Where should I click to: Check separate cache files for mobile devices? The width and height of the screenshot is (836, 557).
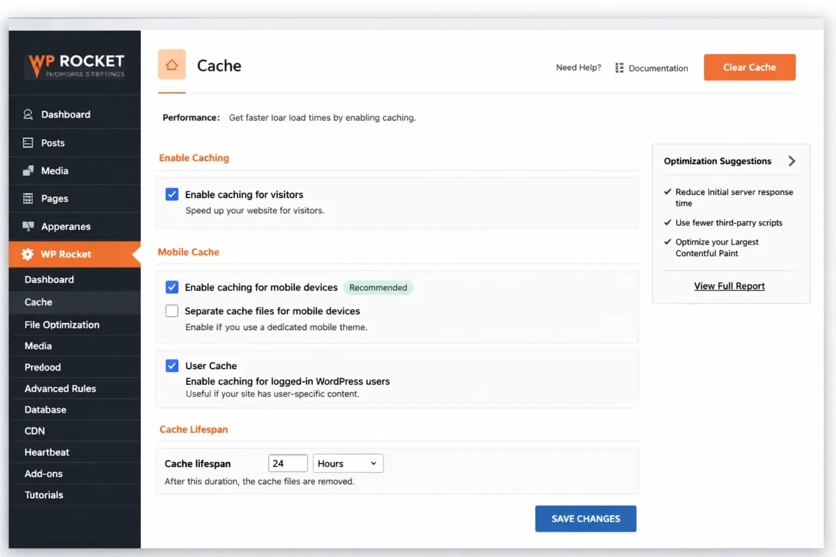coord(172,311)
